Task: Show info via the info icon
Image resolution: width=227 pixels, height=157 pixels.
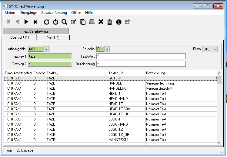Action: (x=119, y=22)
